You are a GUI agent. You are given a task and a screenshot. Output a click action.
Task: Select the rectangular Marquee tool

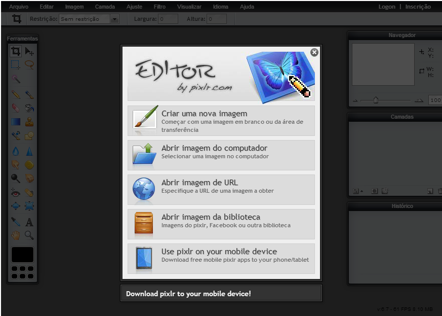pos(16,64)
